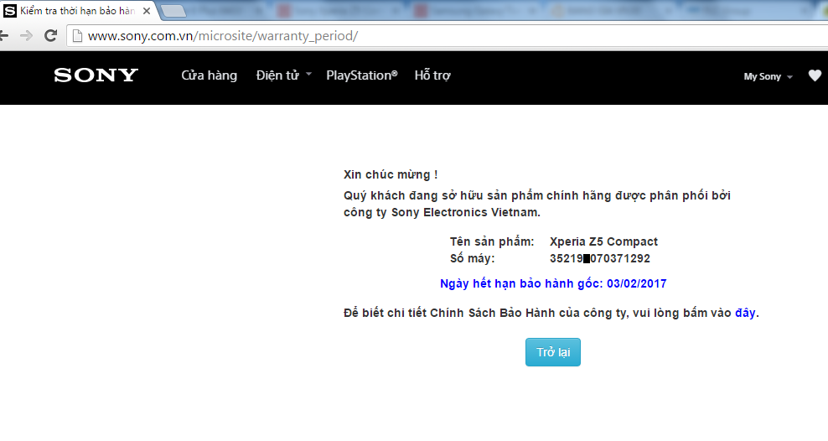Select the Kiểm tra thời hạn bảo hành tab
Viewport: 828px width, 441px height.
[x=77, y=11]
